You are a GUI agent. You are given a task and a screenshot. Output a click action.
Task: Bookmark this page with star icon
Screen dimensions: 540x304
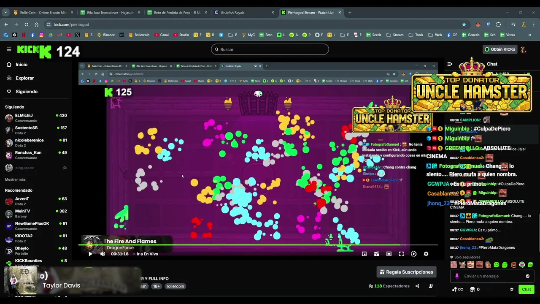coord(464,24)
